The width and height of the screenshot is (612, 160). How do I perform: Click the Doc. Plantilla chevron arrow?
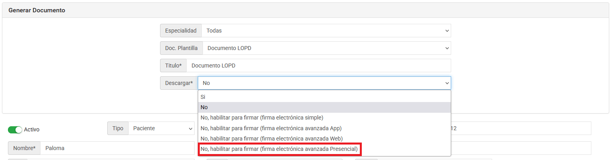(x=447, y=48)
